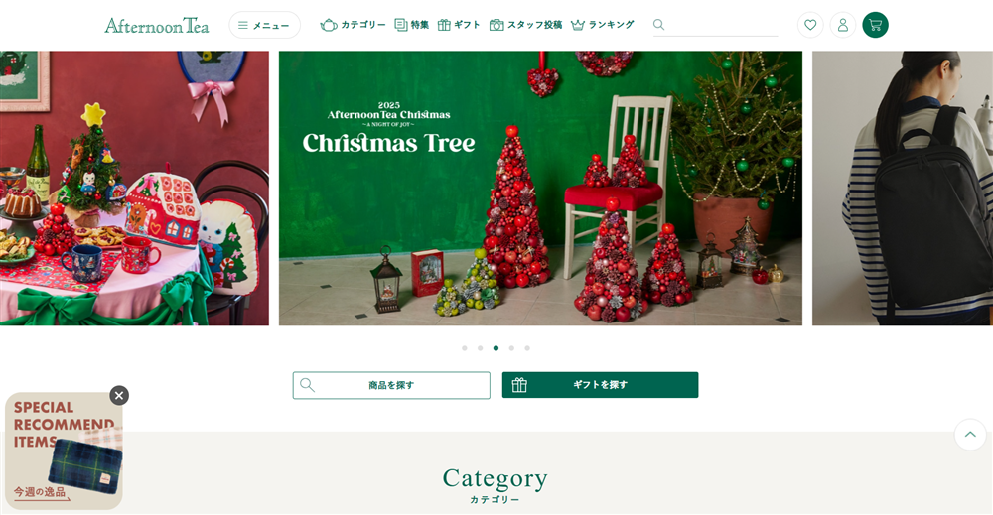This screenshot has width=993, height=515.
Task: Click the teapot カテゴリー icon
Action: point(328,25)
